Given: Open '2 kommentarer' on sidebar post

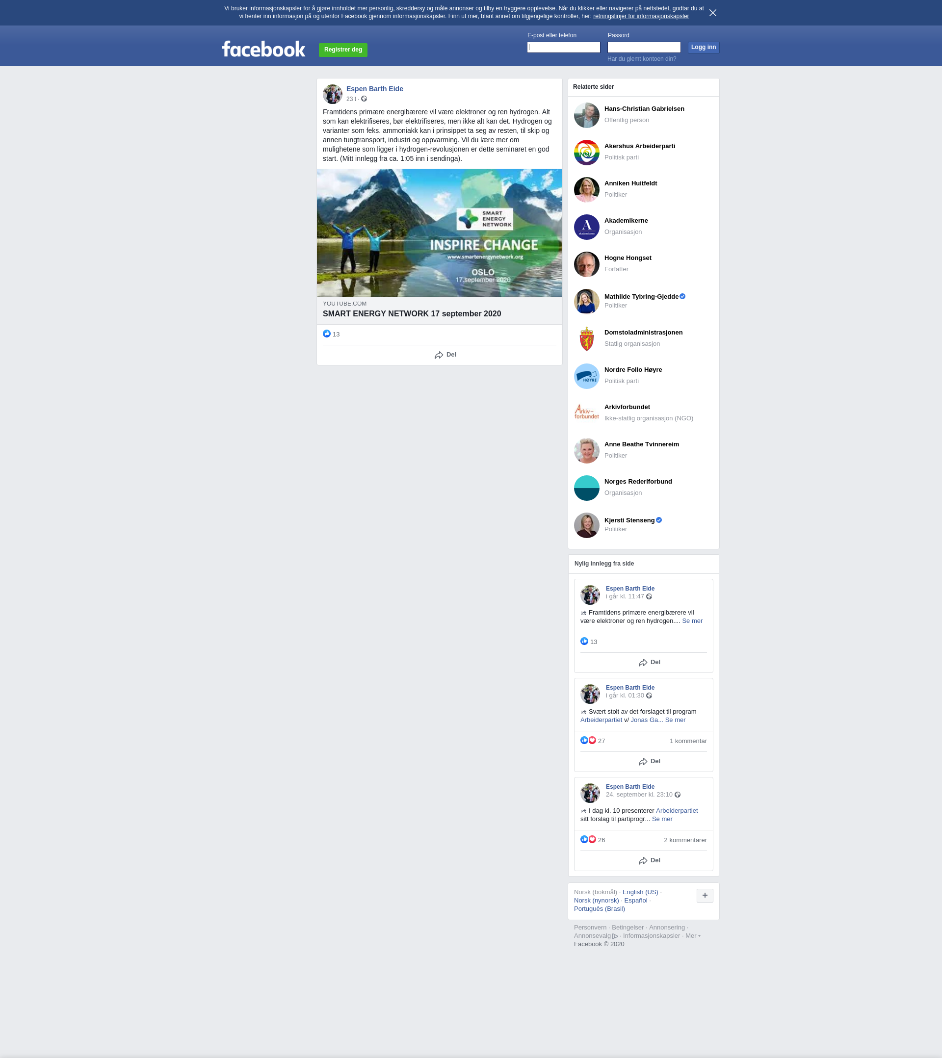Looking at the screenshot, I should pyautogui.click(x=685, y=840).
